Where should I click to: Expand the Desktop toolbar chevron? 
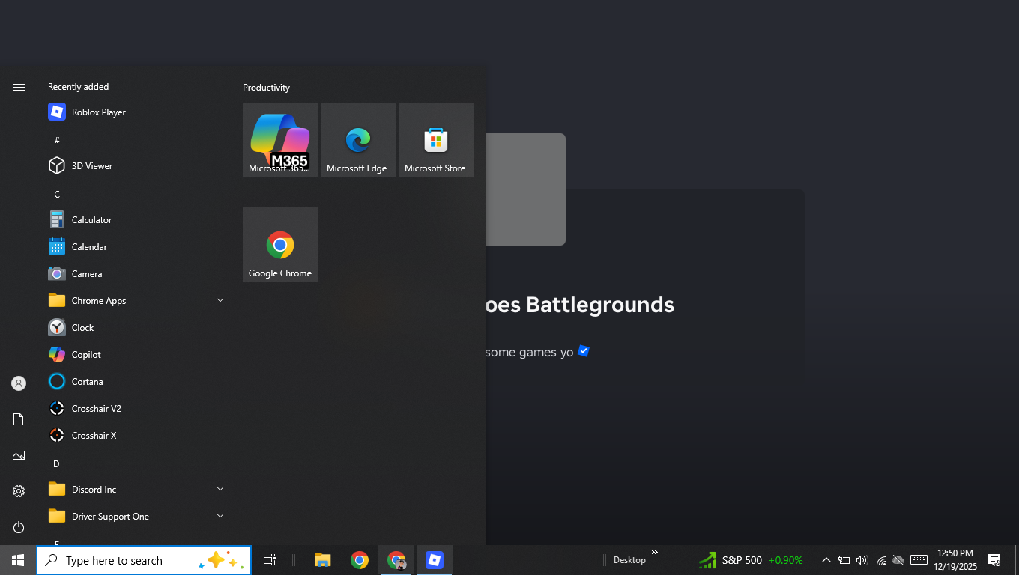point(654,553)
